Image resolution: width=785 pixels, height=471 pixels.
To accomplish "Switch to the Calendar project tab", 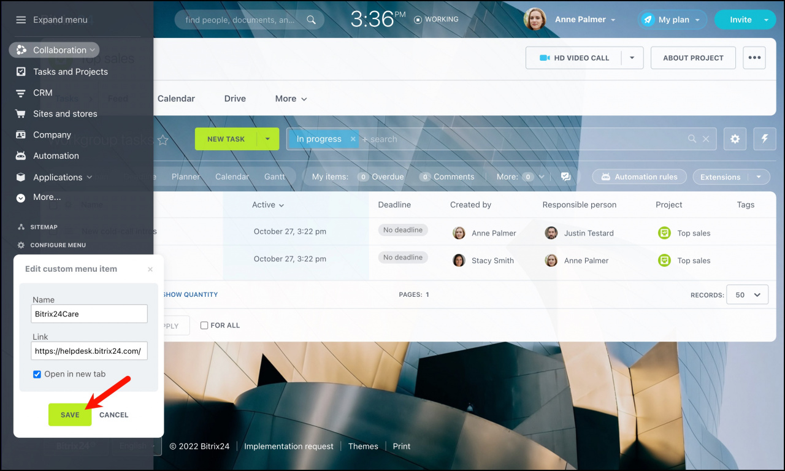I will [x=176, y=99].
